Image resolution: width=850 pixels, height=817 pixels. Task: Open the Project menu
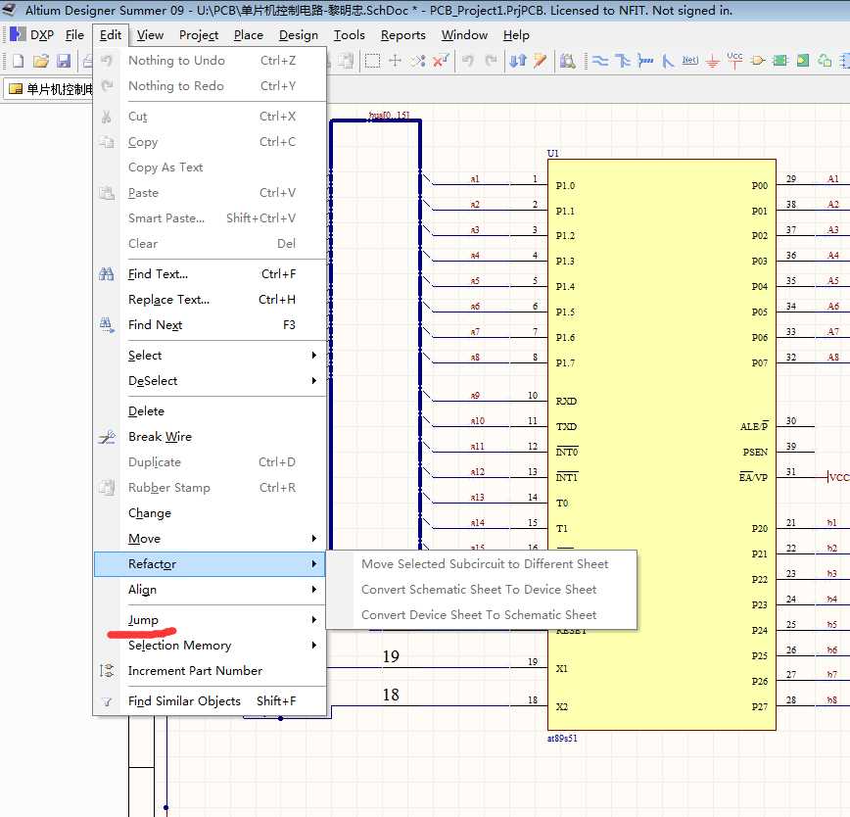[199, 35]
